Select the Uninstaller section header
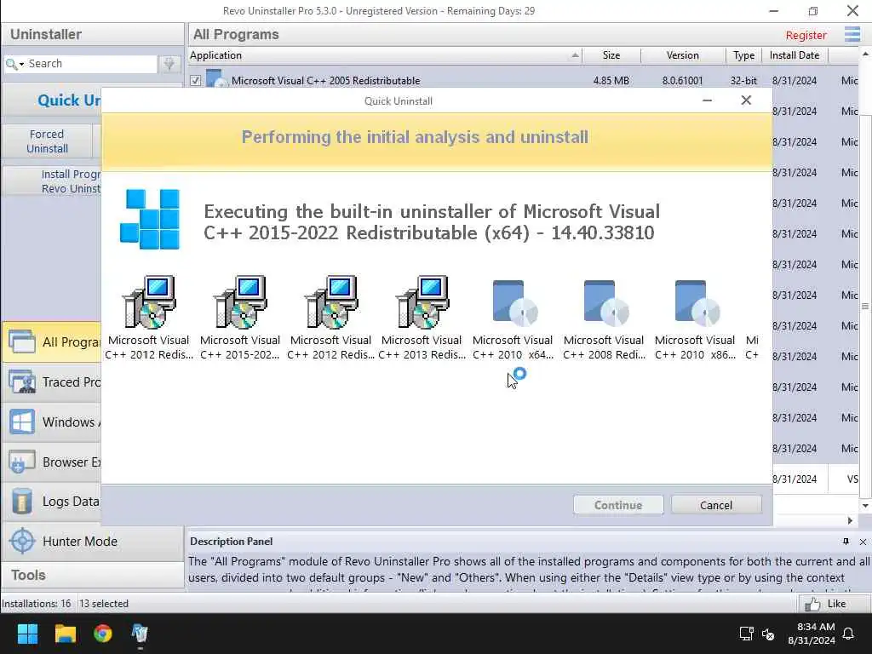This screenshot has height=654, width=872. click(92, 34)
